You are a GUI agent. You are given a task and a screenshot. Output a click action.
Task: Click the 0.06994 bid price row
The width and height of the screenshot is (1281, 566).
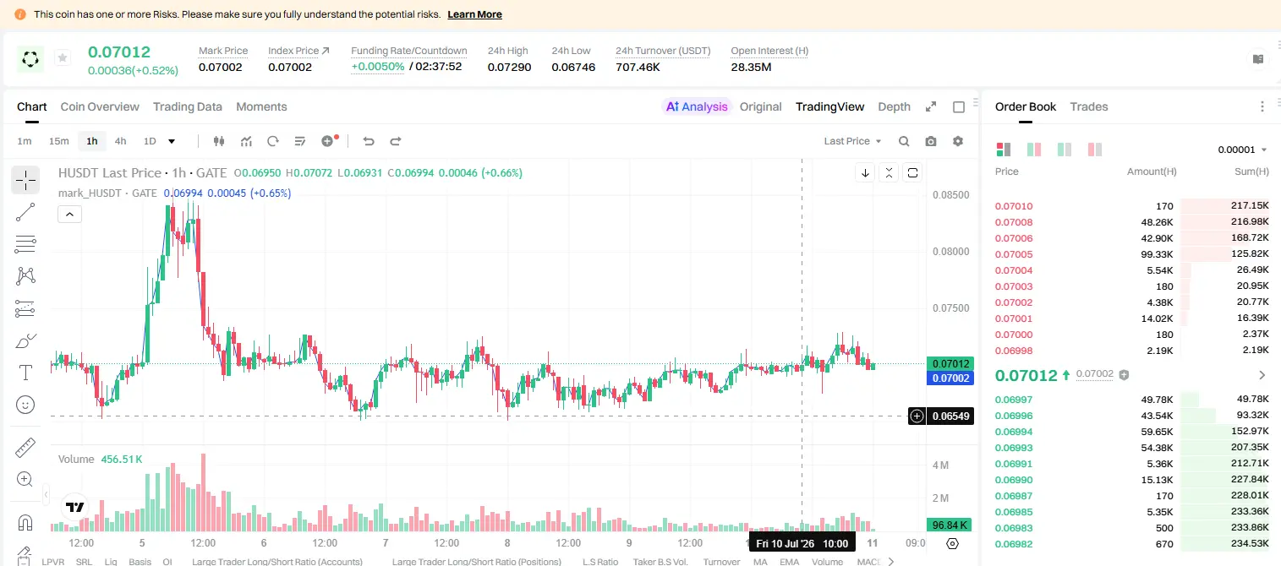1132,432
